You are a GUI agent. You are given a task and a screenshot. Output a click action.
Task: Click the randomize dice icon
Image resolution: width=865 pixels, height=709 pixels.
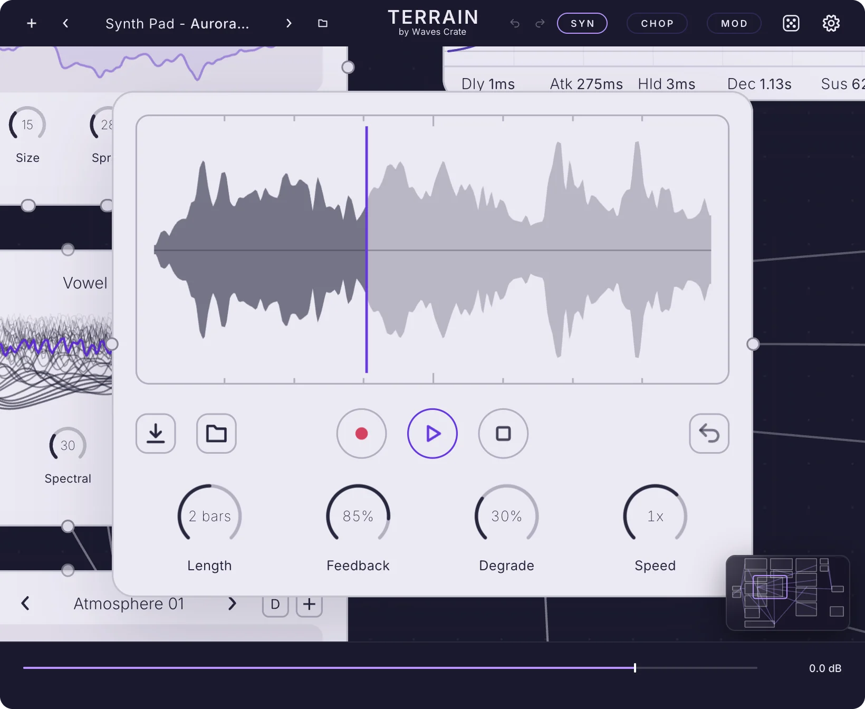(x=791, y=23)
